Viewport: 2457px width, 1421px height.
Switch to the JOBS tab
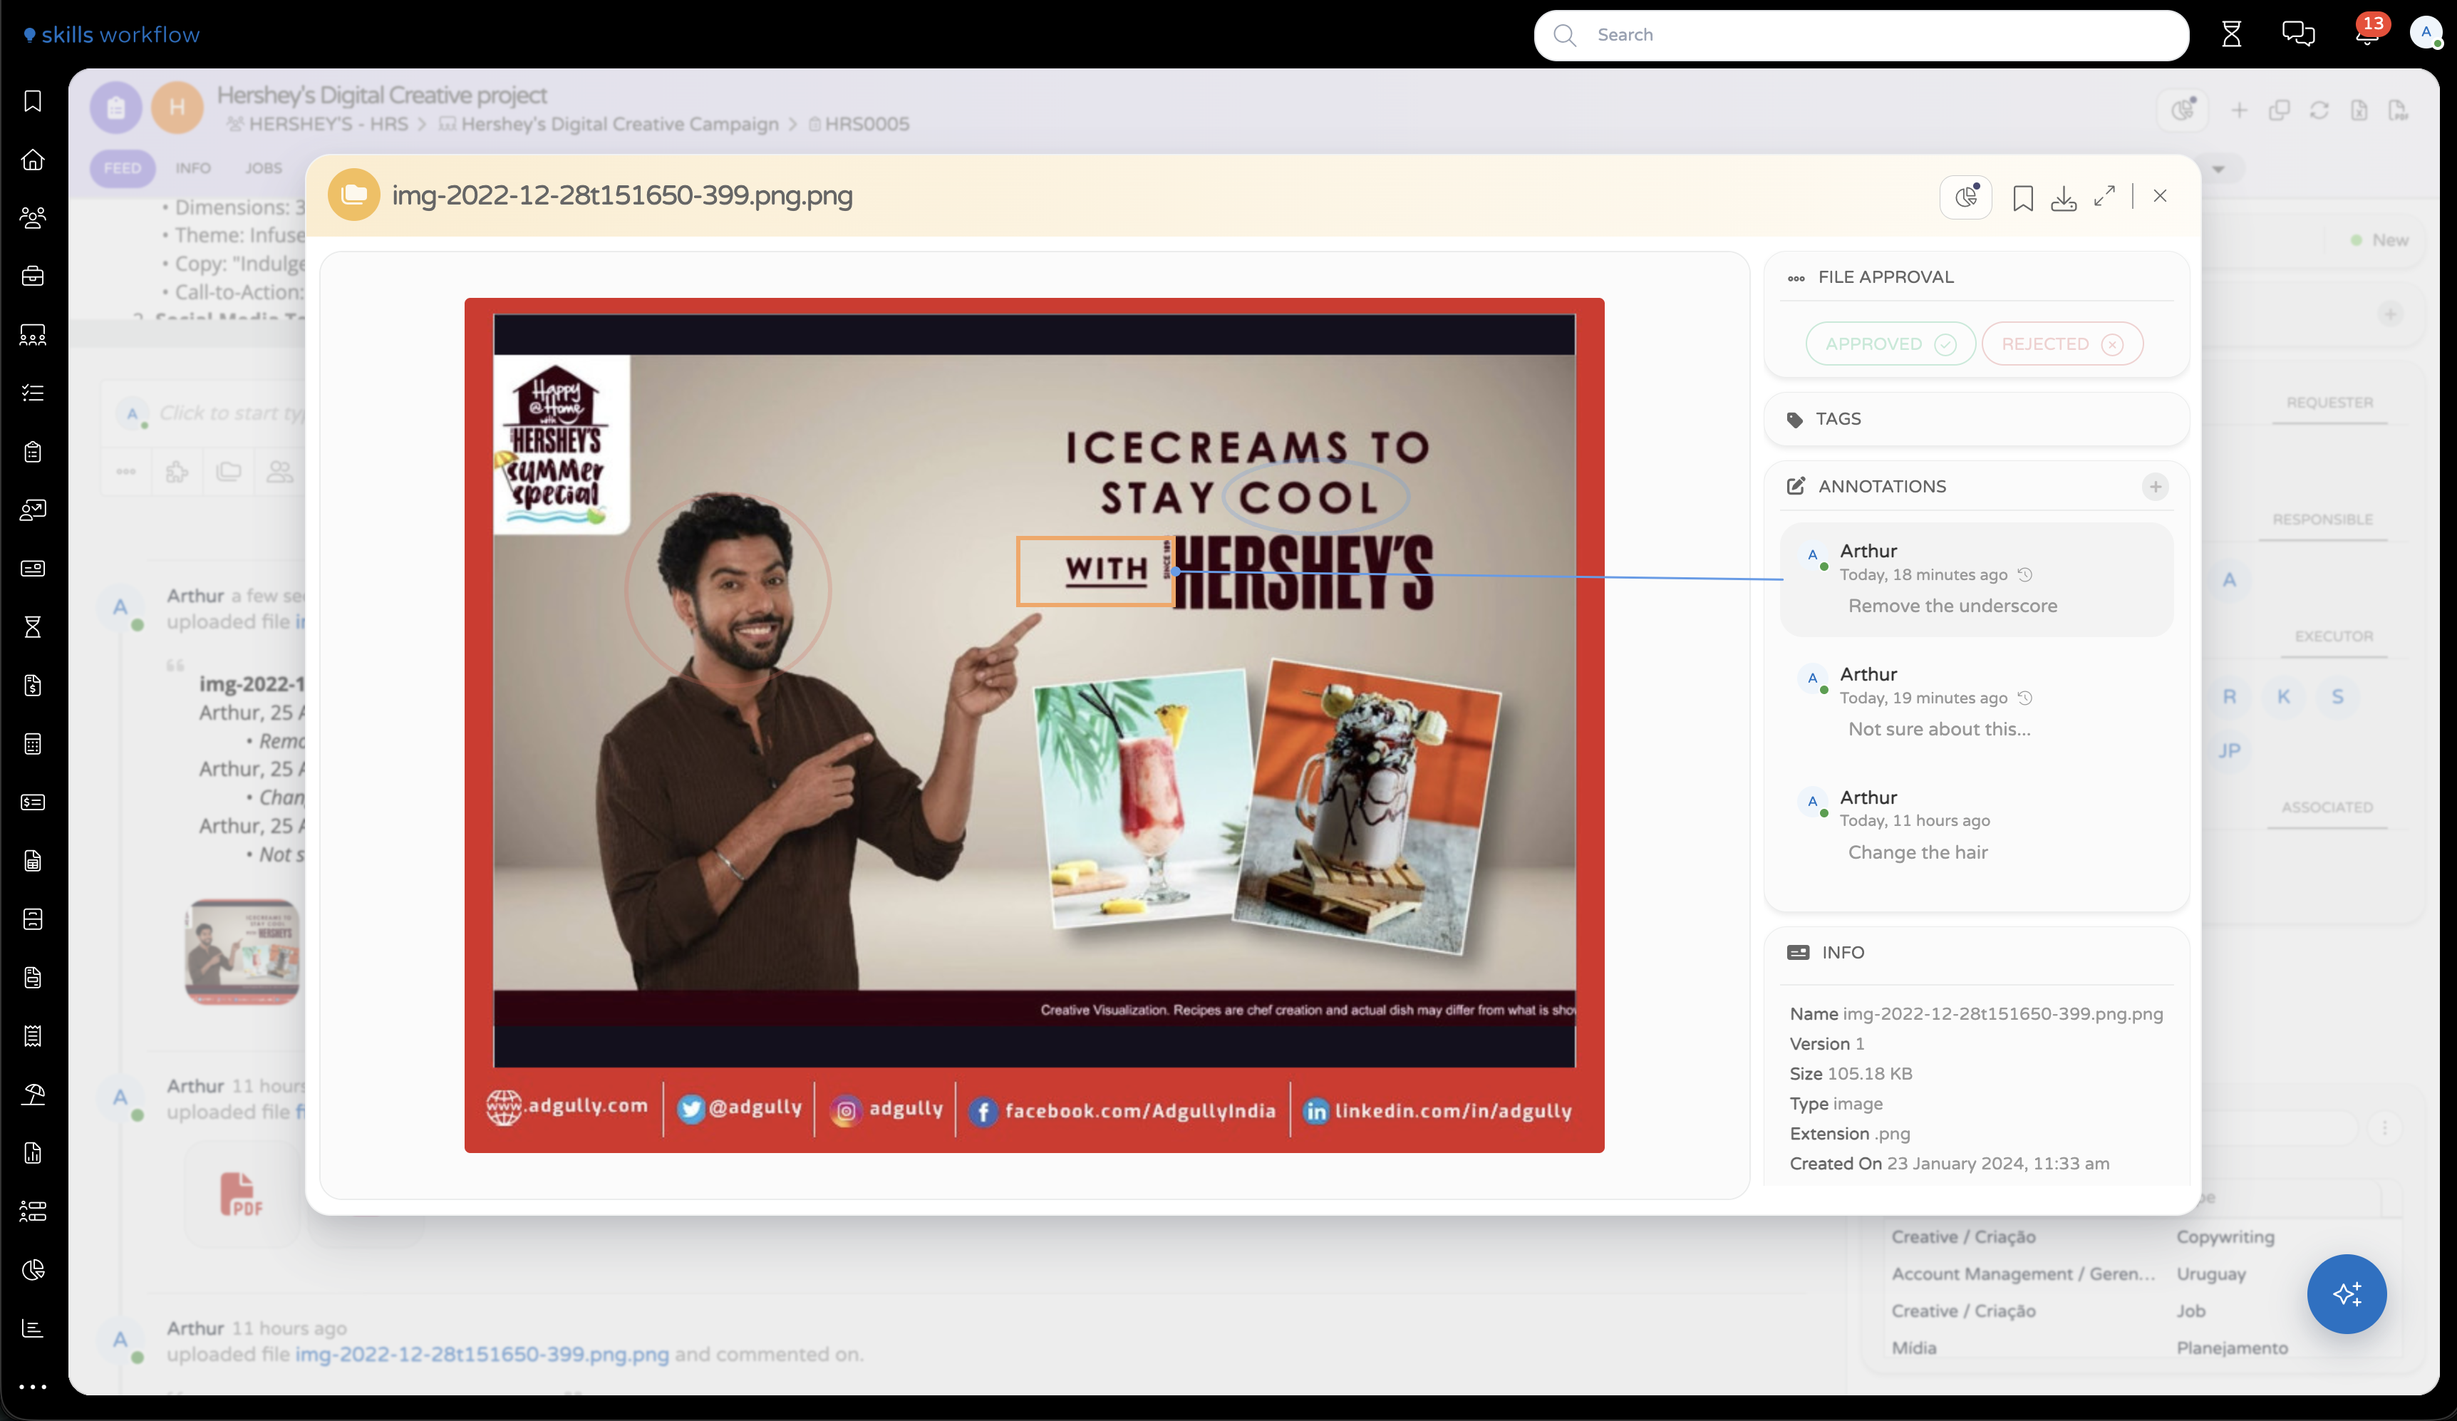click(x=263, y=169)
